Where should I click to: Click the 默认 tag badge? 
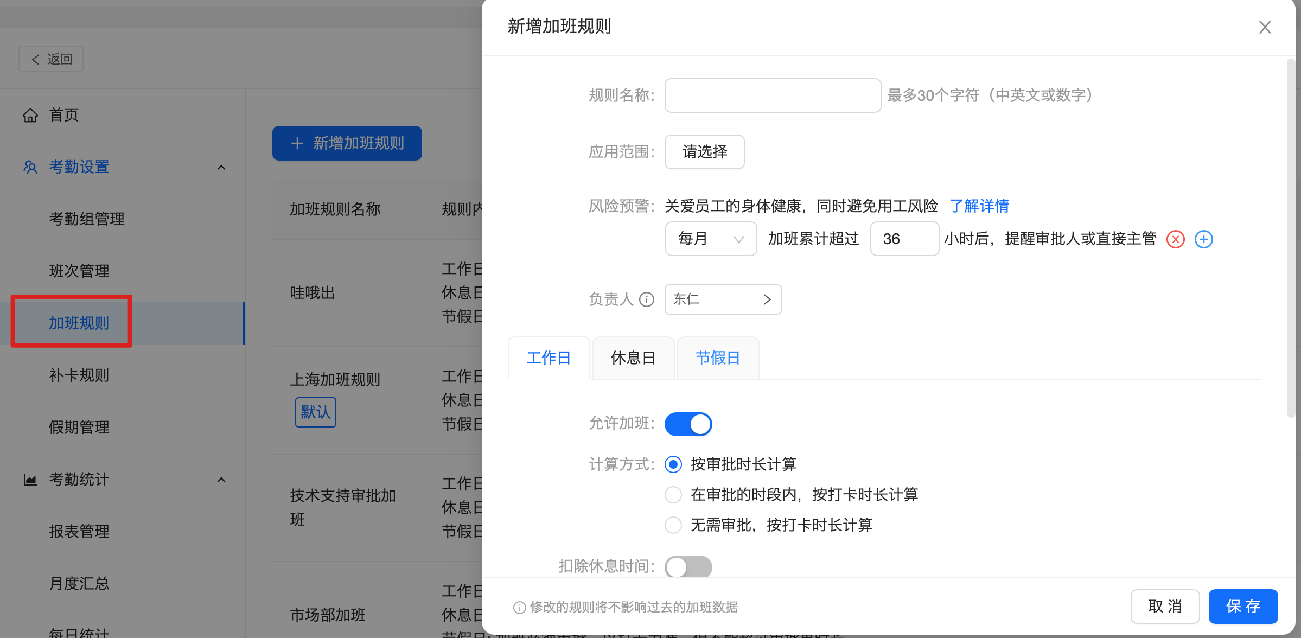click(316, 412)
